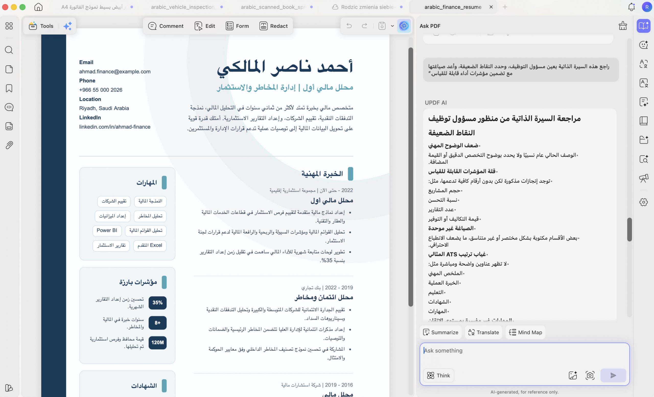Viewport: 654px width, 397px height.
Task: Toggle the UPDF AI assistant button
Action: coord(404,26)
